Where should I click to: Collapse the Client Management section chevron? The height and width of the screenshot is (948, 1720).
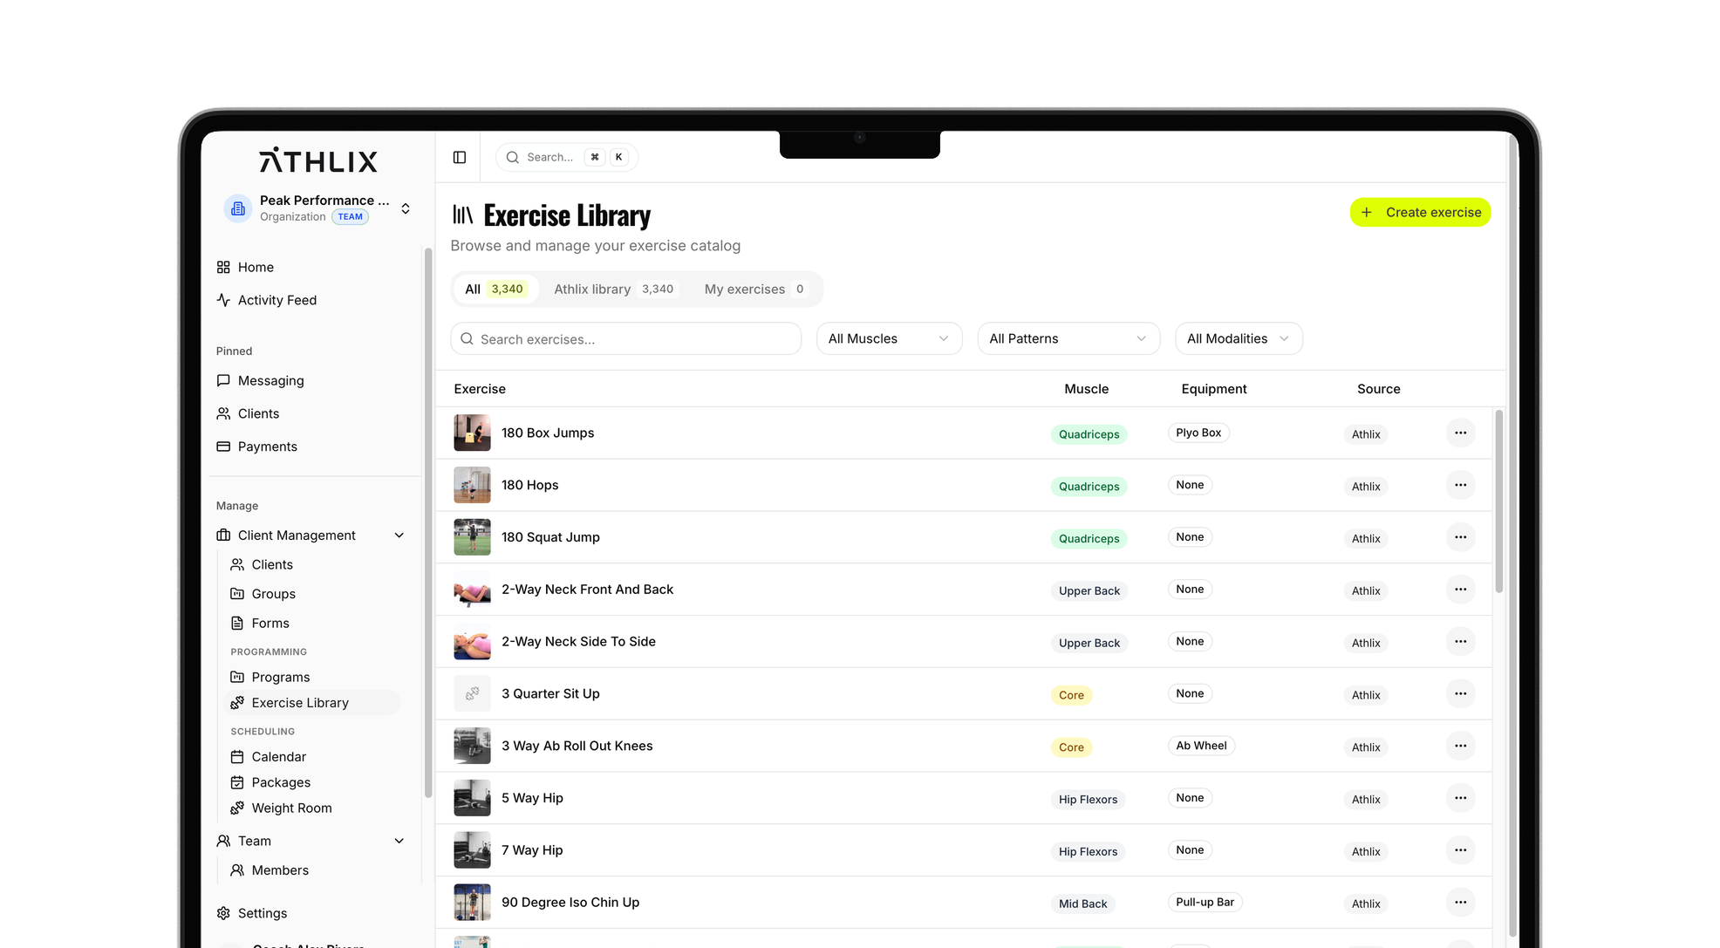[399, 535]
